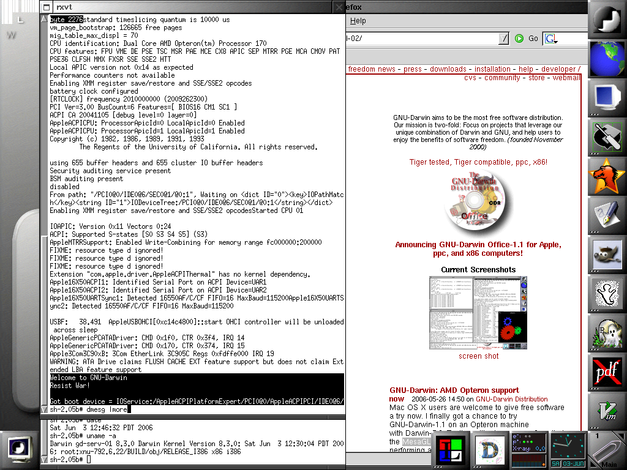This screenshot has height=470, width=627.
Task: Click the GNUstep logo dock icon
Action: coord(607,20)
